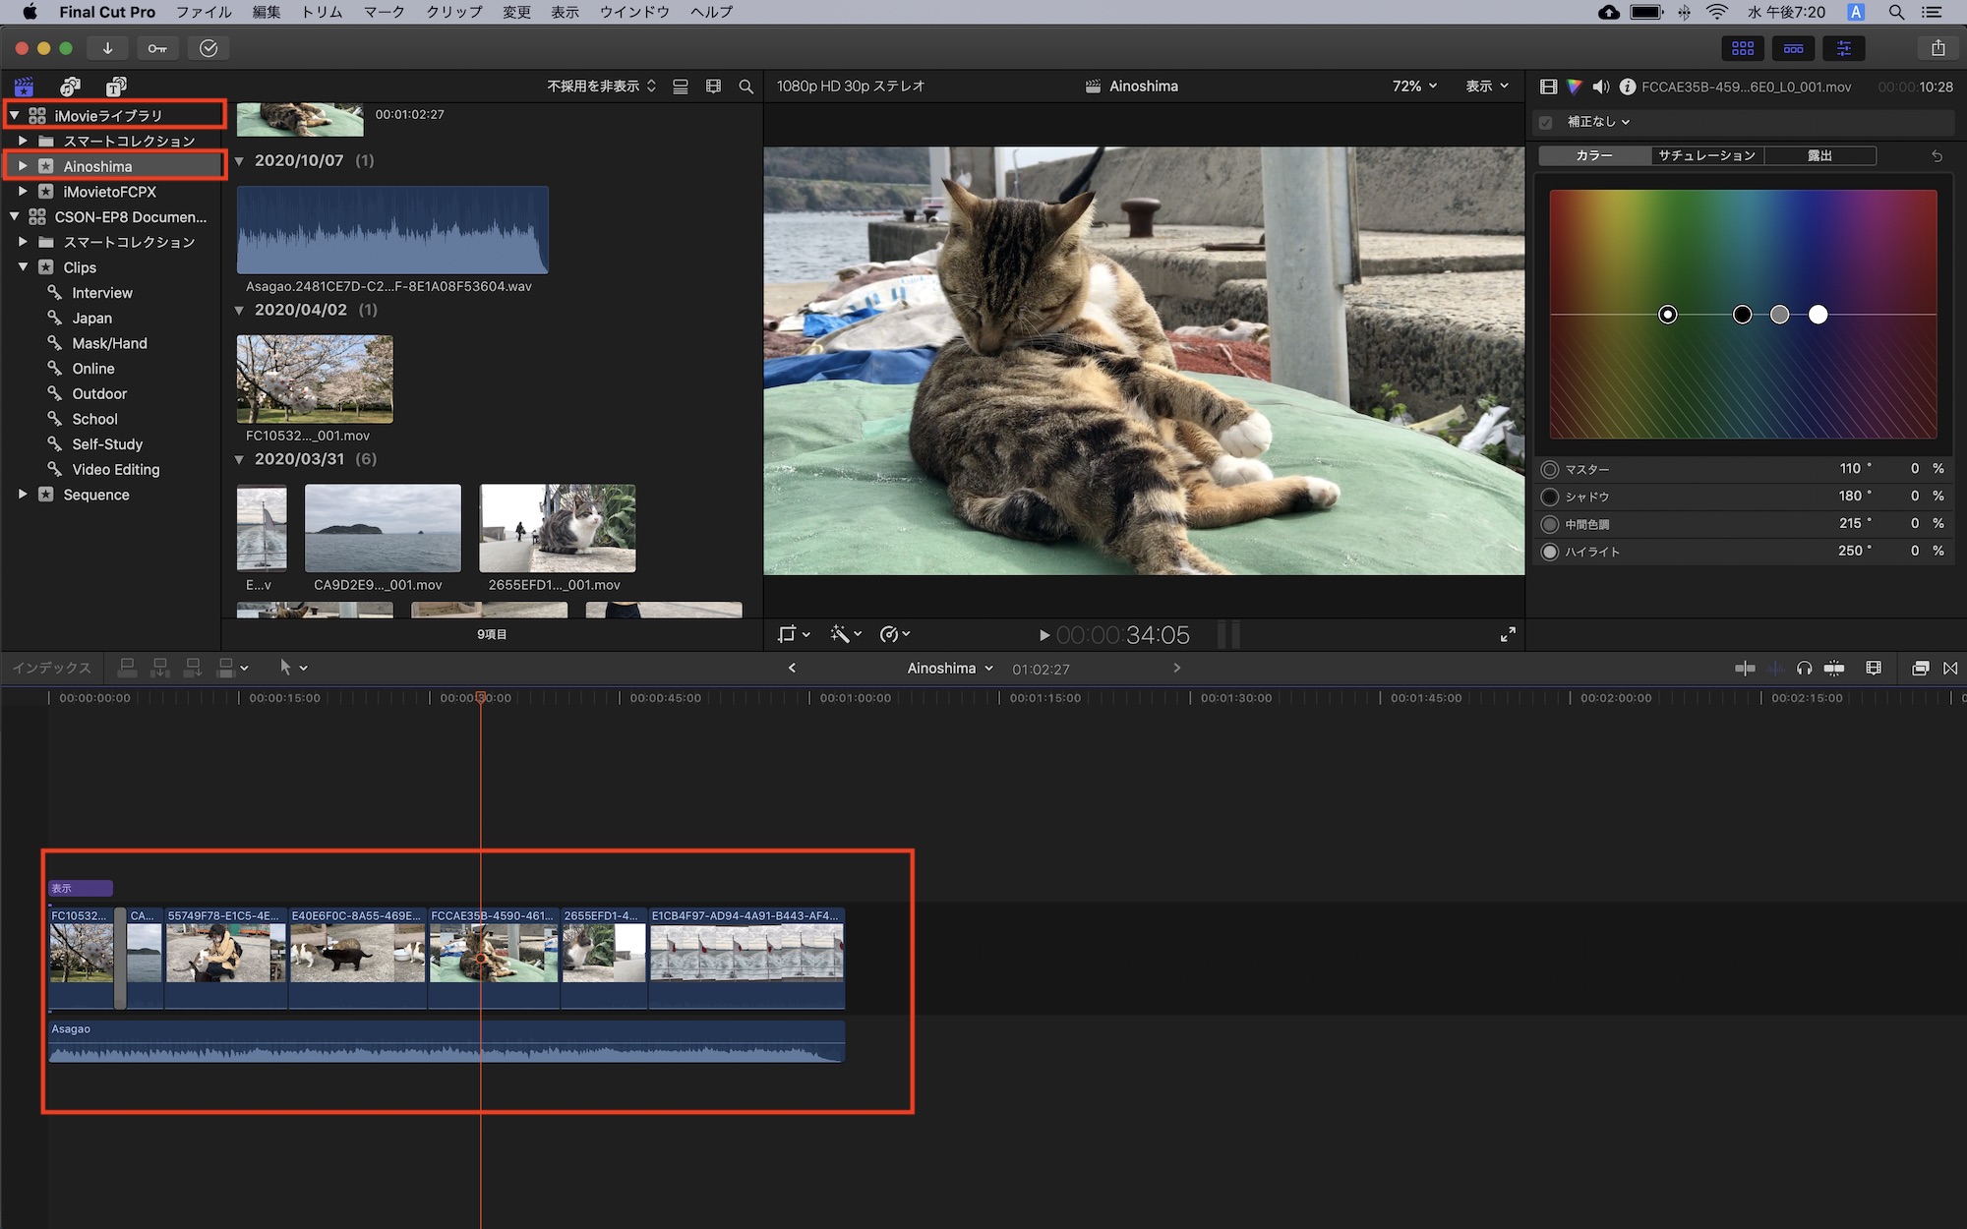Open the color inspector icon
Screen dimensions: 1967x1229
(1575, 87)
